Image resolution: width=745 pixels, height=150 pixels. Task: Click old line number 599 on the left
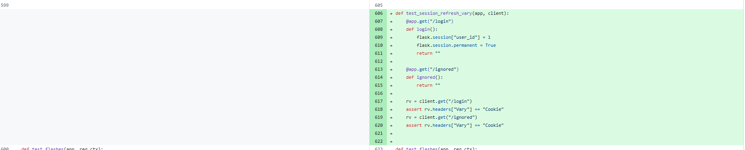(5, 5)
